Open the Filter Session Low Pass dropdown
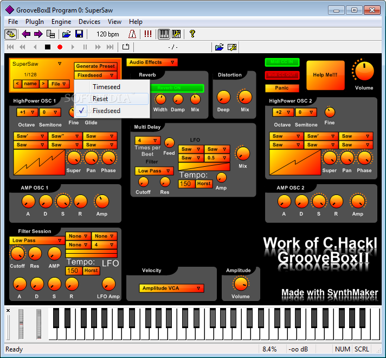This screenshot has width=386, height=358. [37, 240]
